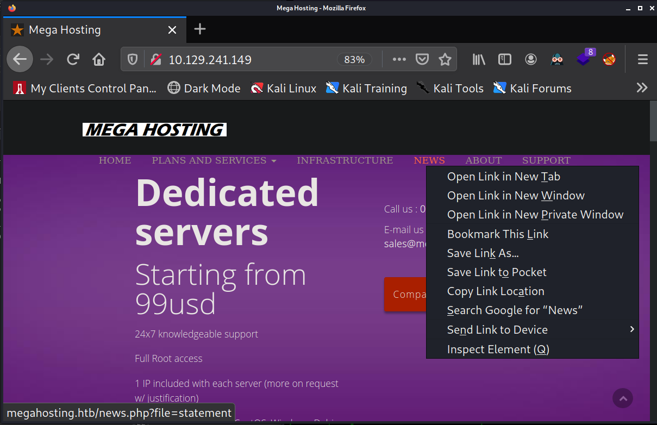Open My Clients Control Panel bookmark
The image size is (657, 425).
pyautogui.click(x=85, y=88)
